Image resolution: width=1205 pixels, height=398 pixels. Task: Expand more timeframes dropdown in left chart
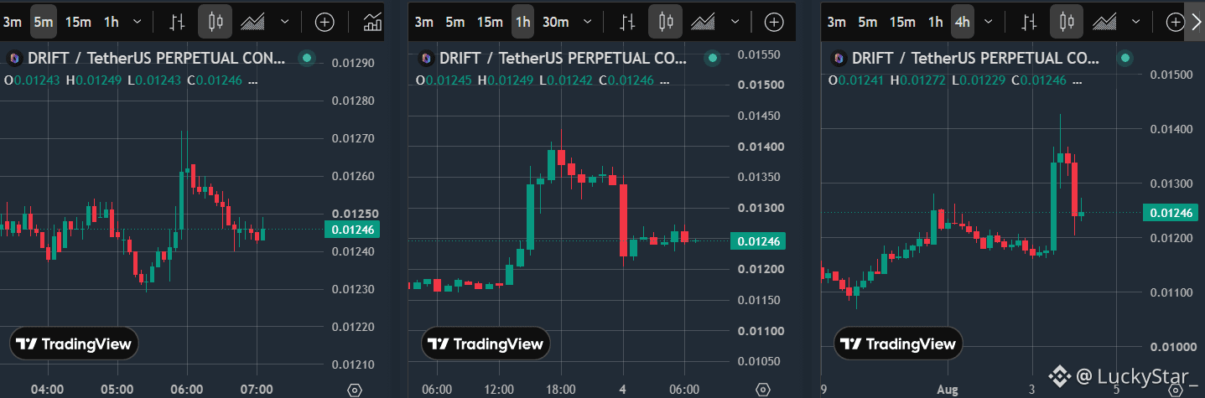tap(138, 22)
